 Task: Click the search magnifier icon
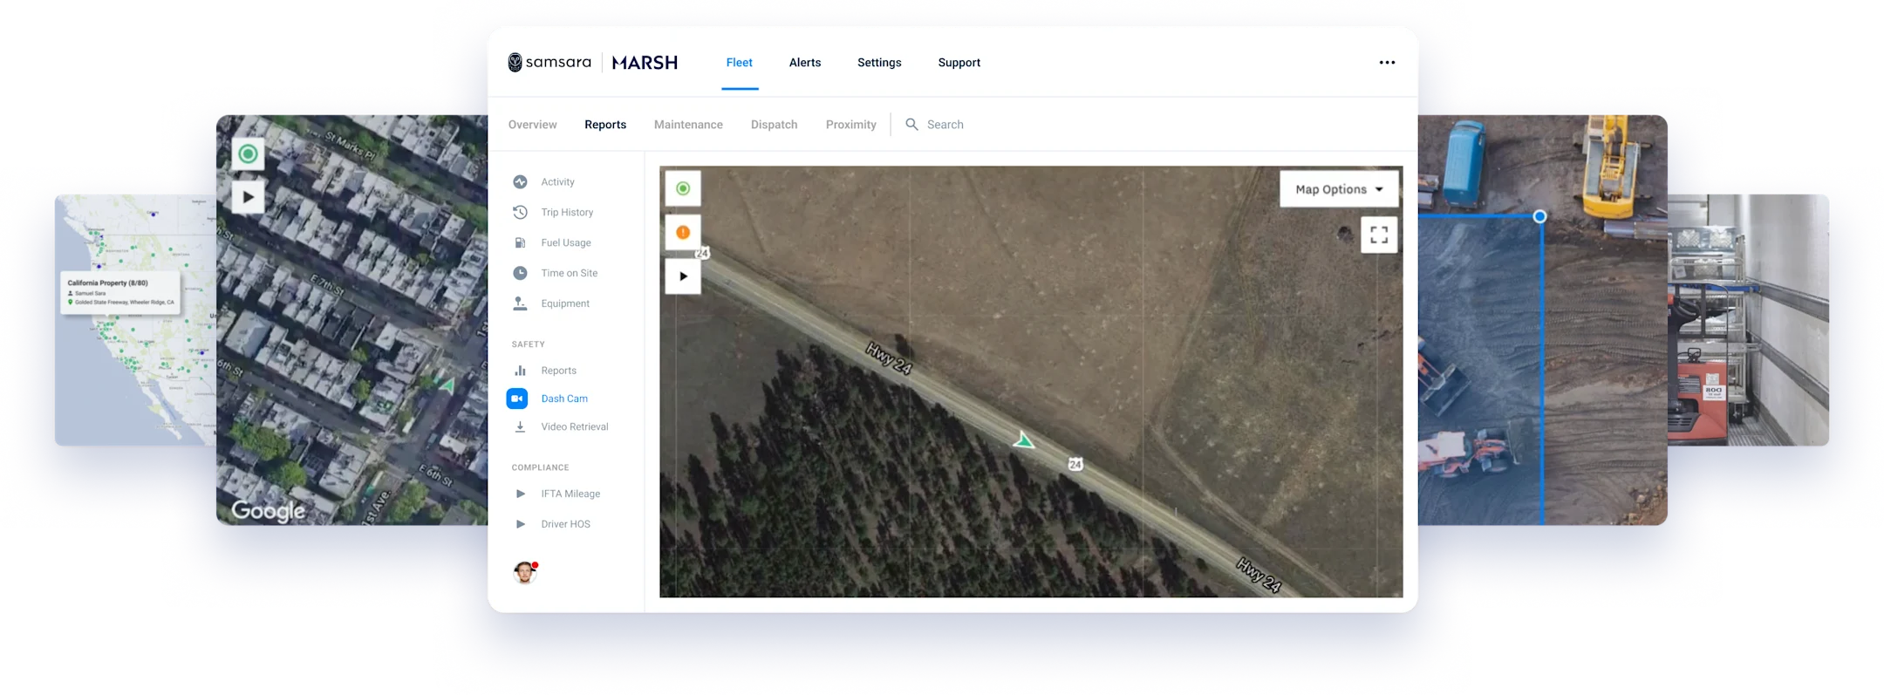(x=911, y=125)
